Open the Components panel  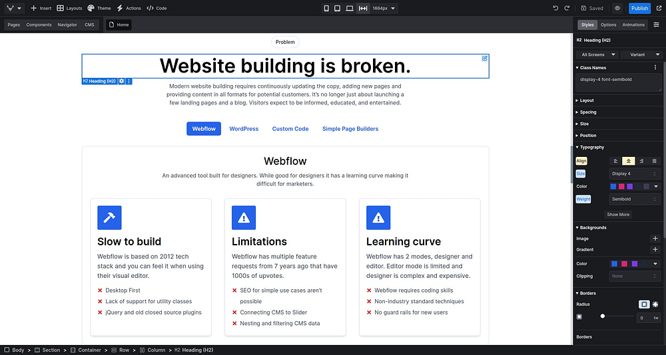(39, 25)
